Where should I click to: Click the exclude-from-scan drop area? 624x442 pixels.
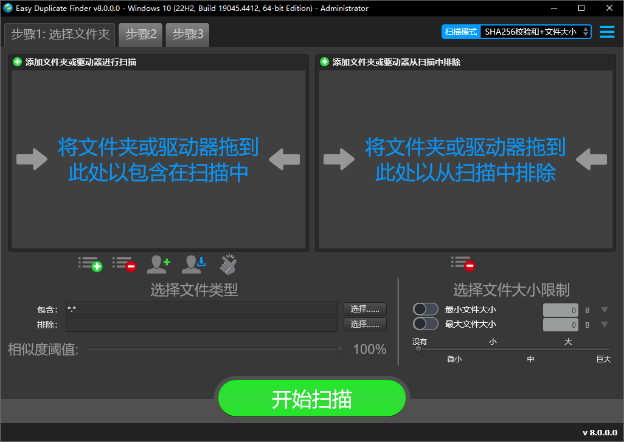click(x=466, y=159)
